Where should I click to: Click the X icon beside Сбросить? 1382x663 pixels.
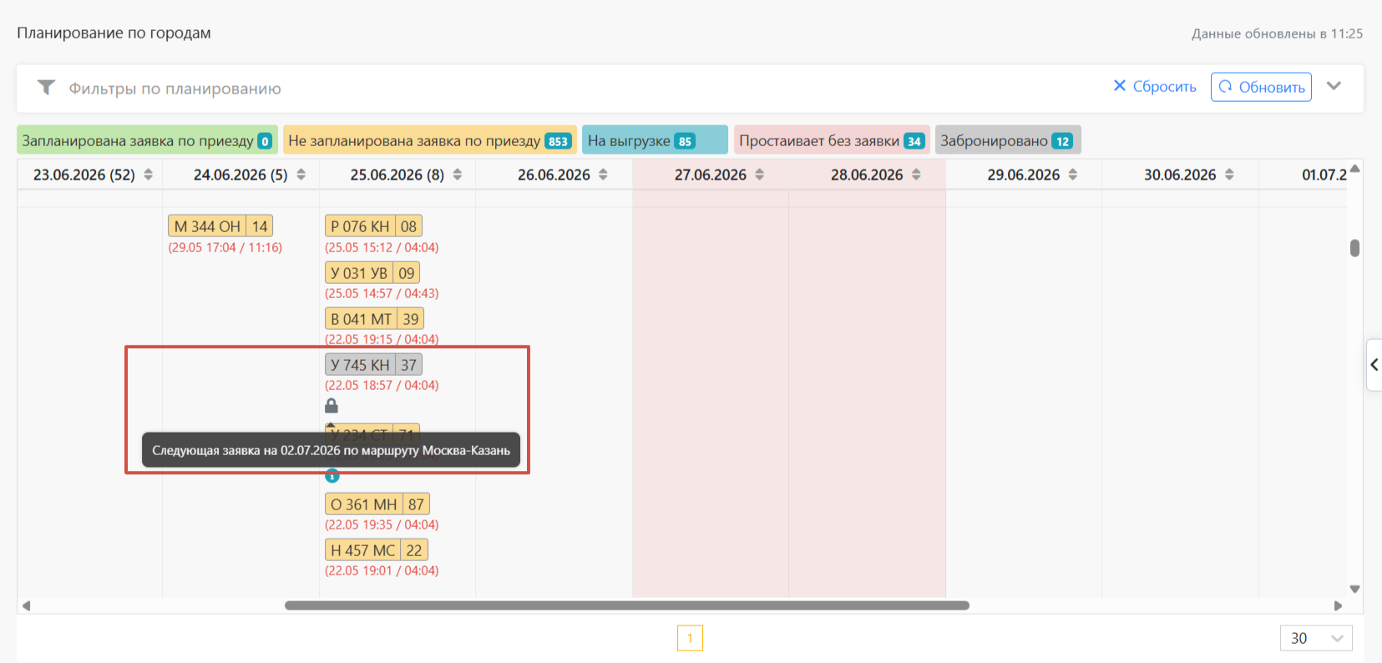[1120, 86]
